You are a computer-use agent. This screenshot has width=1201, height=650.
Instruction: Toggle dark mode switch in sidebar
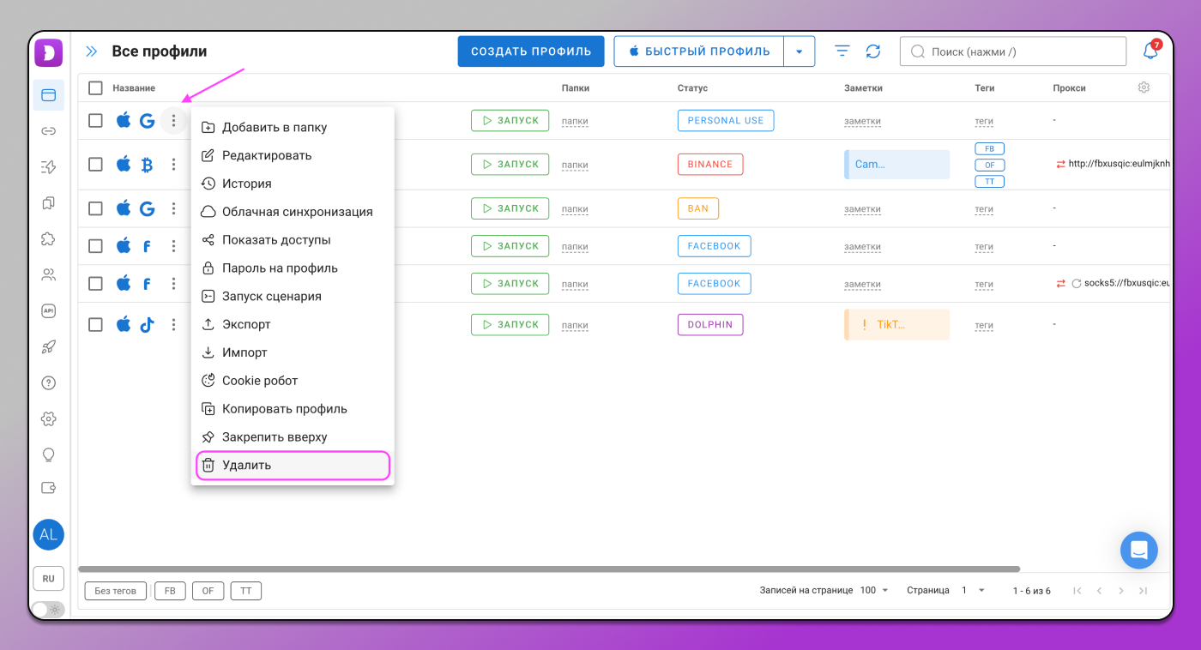pyautogui.click(x=48, y=610)
